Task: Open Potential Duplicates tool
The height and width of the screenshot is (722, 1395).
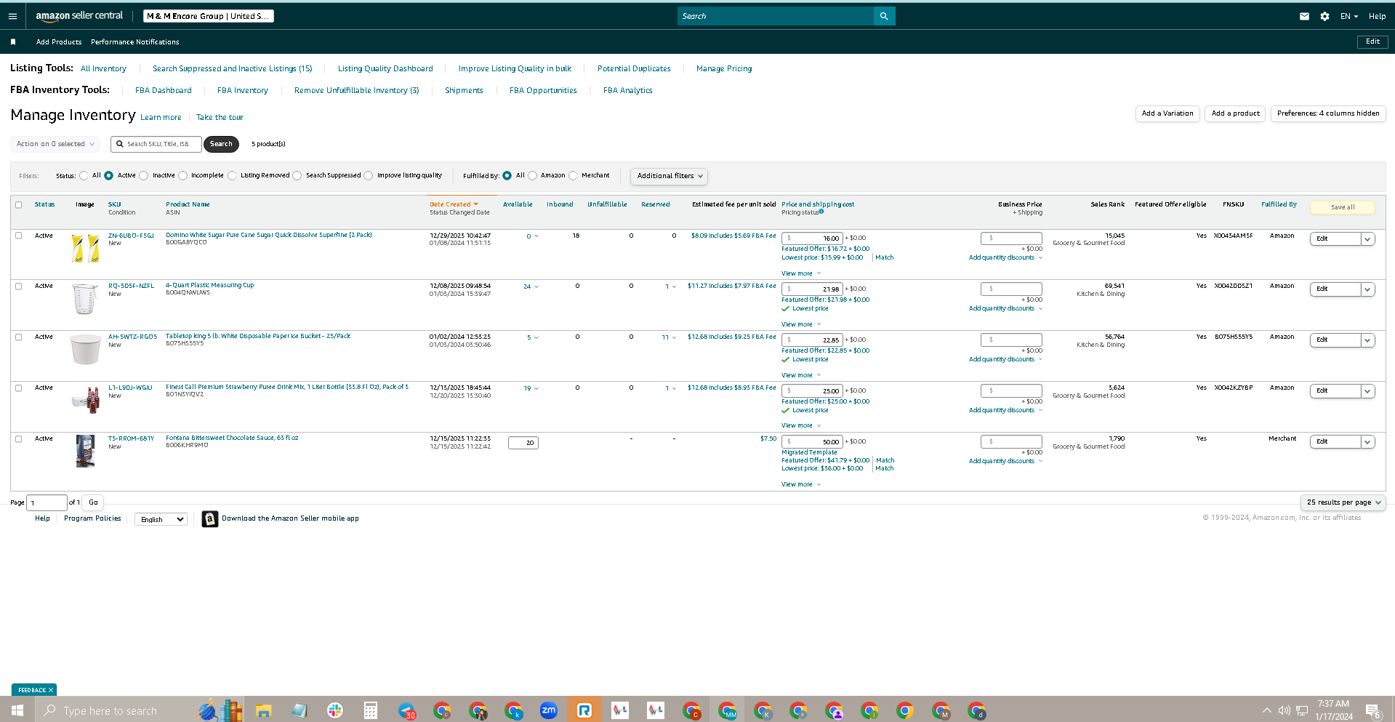Action: (x=634, y=68)
